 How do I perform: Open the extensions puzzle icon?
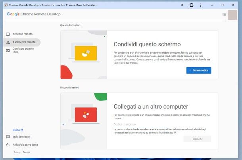pos(191,5)
